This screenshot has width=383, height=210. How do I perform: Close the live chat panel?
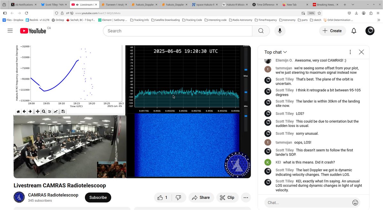tap(361, 52)
